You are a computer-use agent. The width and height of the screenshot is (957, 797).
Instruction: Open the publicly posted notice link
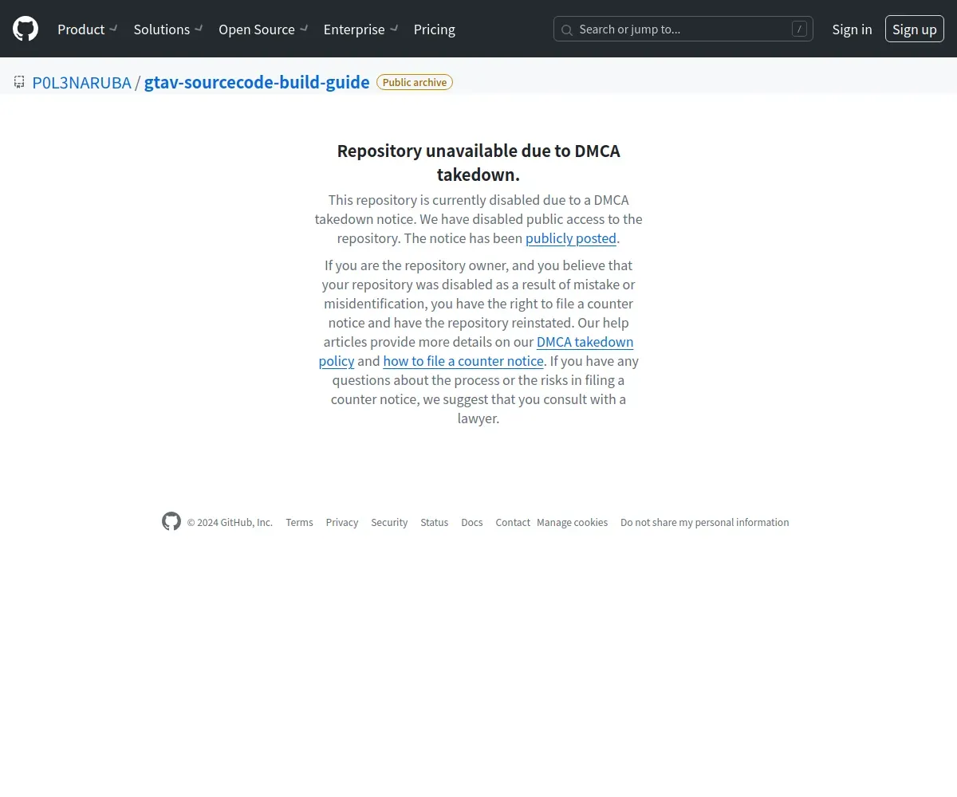[x=571, y=238]
